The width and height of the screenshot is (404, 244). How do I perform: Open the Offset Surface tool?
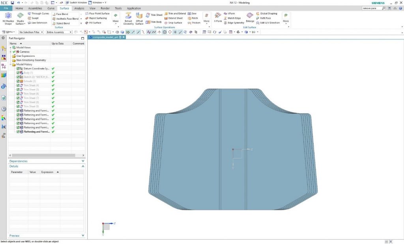click(x=139, y=16)
